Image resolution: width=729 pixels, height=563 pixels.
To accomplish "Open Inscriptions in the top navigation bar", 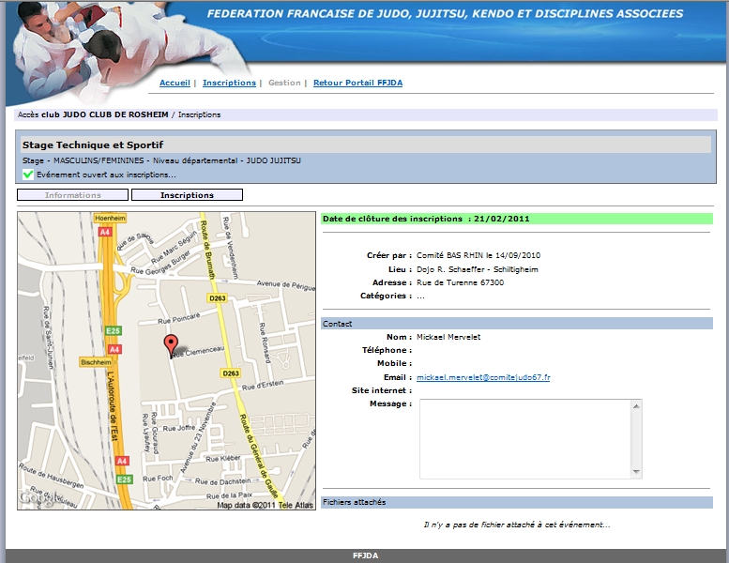I will (229, 83).
